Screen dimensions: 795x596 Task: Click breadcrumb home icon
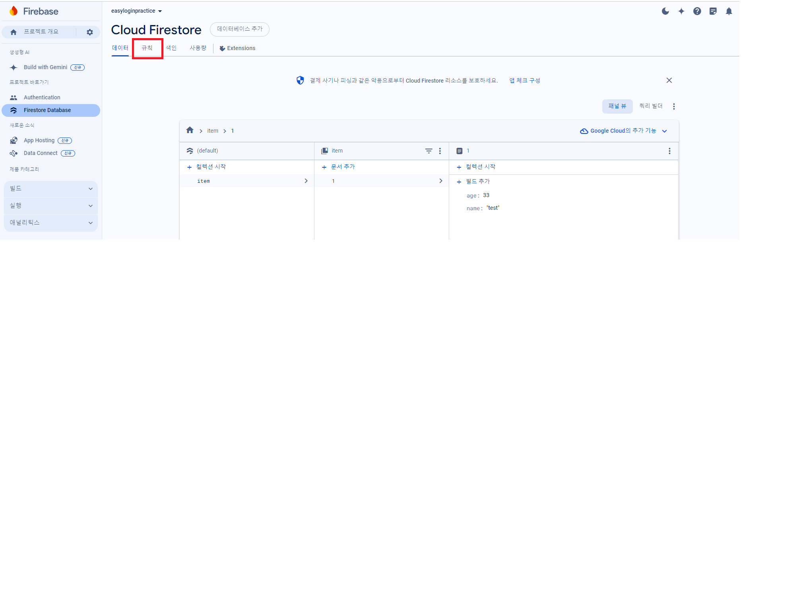[x=190, y=130]
